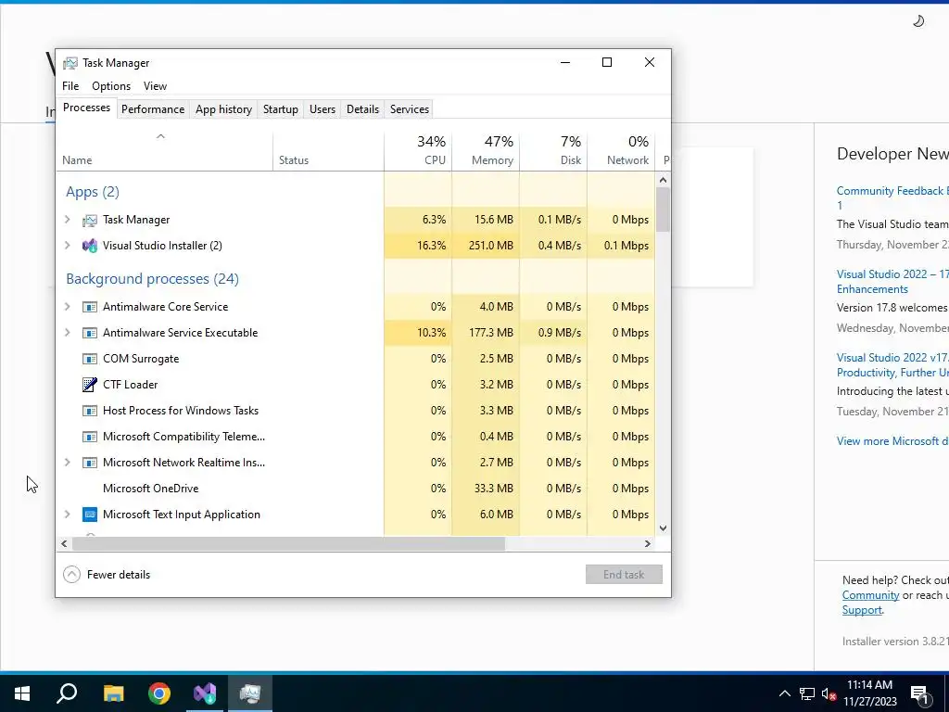Click the Microsoft Network Realtime Inspection icon
This screenshot has height=712, width=949.
[90, 463]
